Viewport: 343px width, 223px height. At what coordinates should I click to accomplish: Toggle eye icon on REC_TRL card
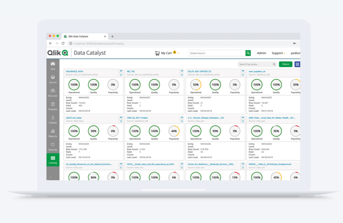[182, 71]
